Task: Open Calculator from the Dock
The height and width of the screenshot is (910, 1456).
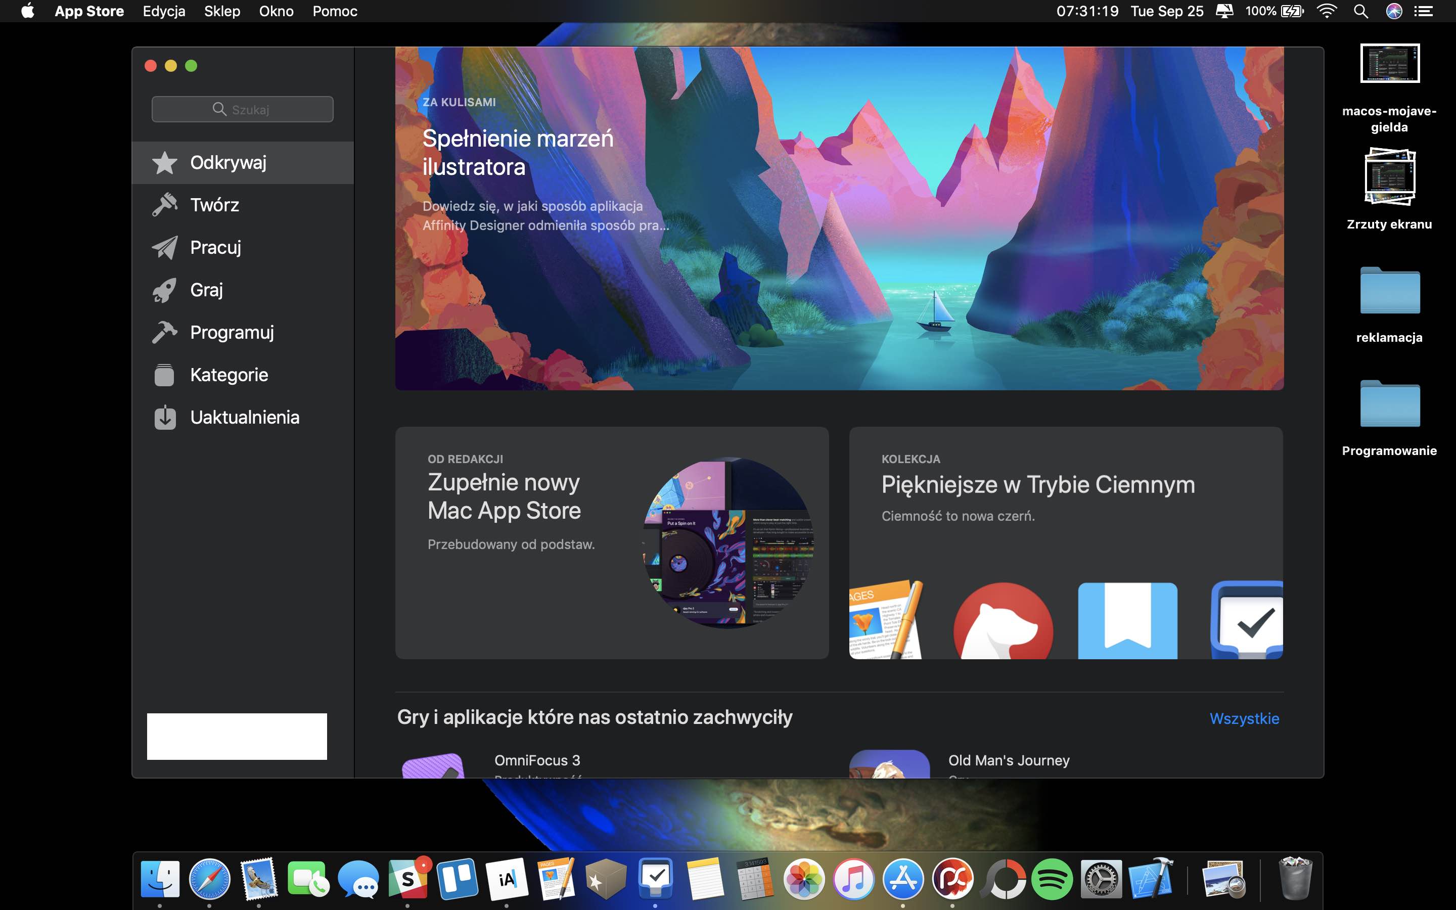Action: (754, 879)
